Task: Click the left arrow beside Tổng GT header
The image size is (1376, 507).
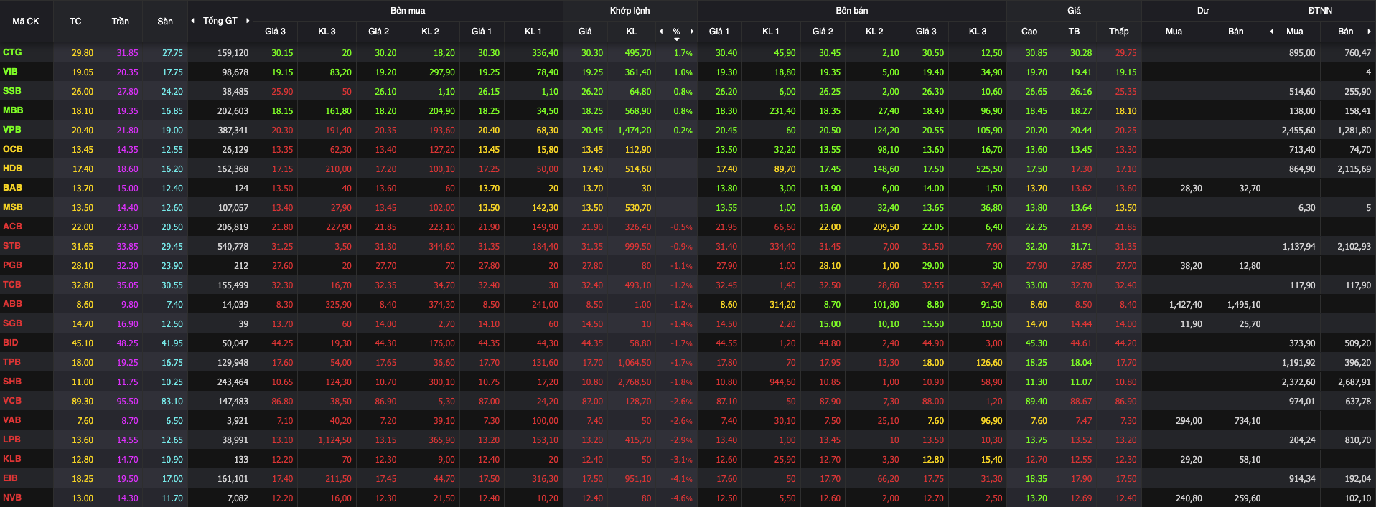Action: coord(192,21)
